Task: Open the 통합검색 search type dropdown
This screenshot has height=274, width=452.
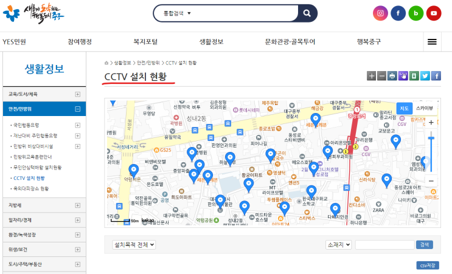Action: coord(177,13)
